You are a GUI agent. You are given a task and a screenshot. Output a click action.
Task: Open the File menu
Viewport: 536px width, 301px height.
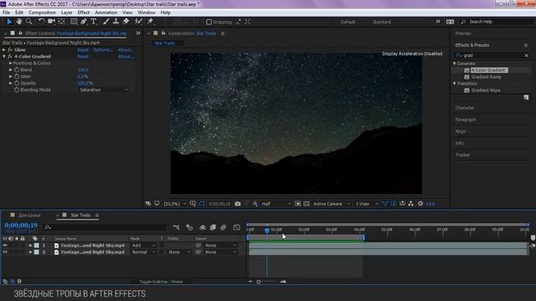6,13
